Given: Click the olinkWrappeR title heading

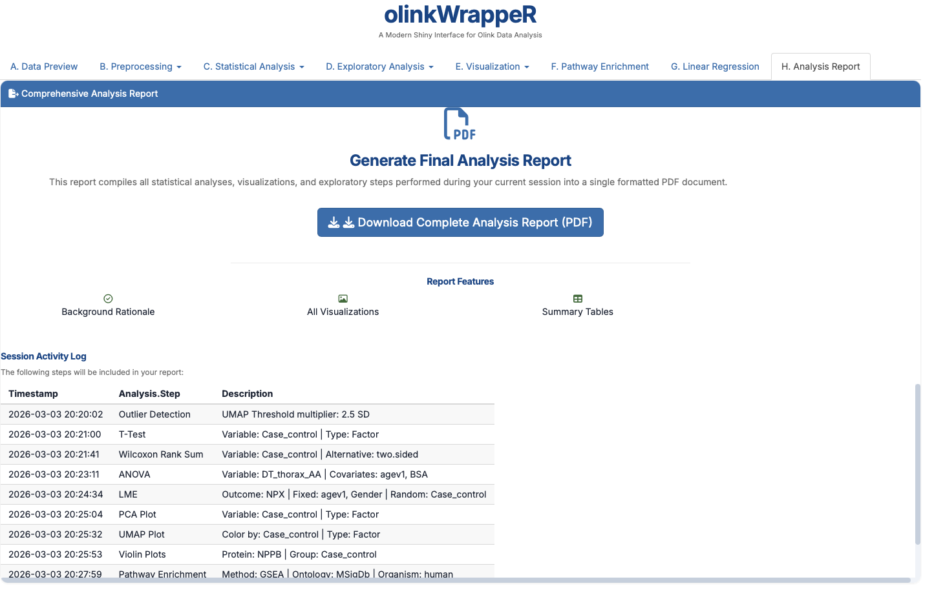Looking at the screenshot, I should click(x=460, y=15).
